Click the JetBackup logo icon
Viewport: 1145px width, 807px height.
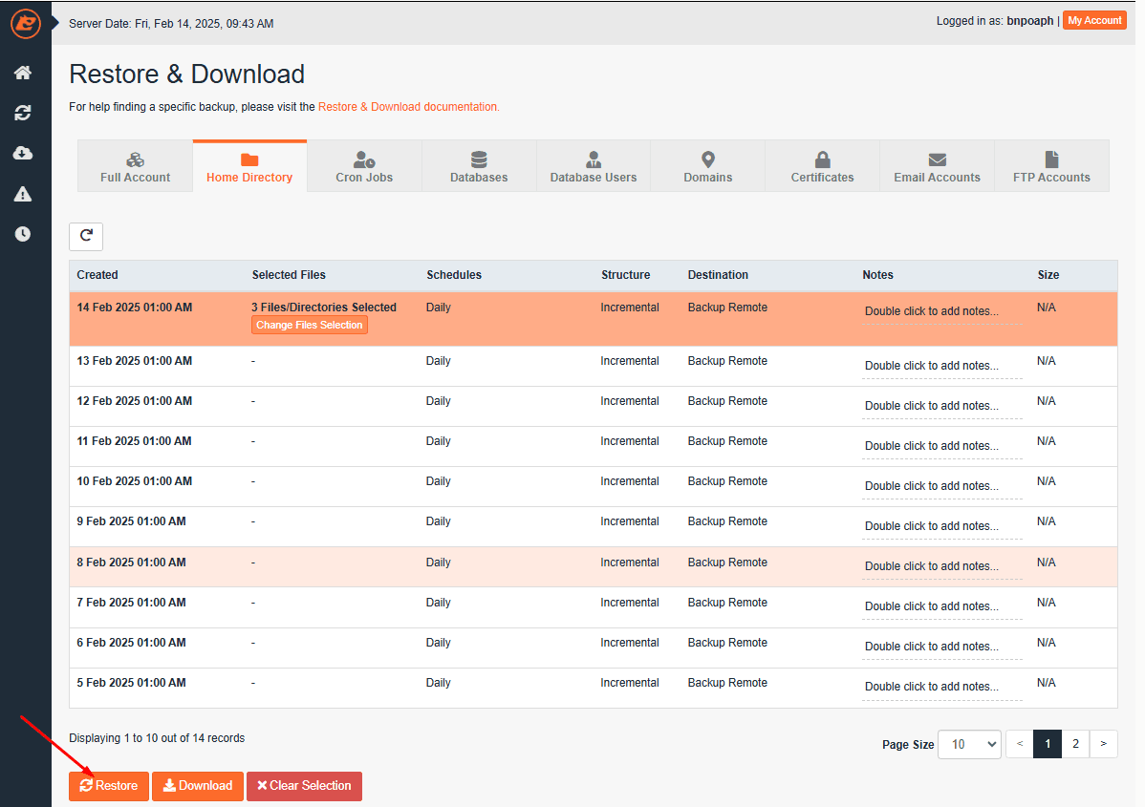pyautogui.click(x=25, y=24)
